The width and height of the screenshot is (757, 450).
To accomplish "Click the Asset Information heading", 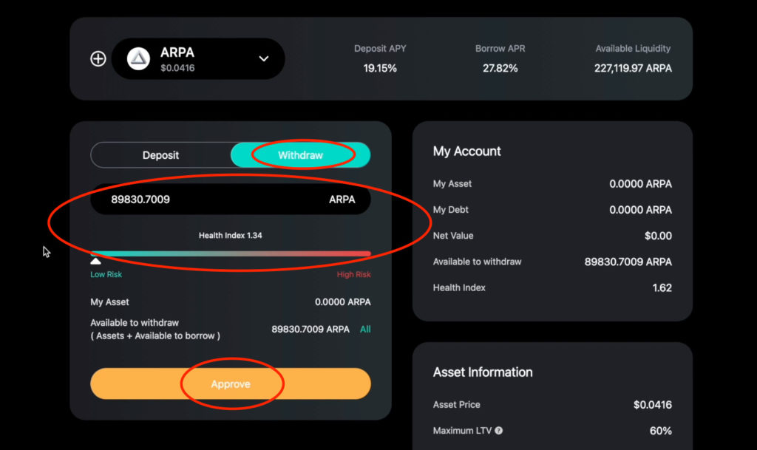I will pyautogui.click(x=483, y=372).
